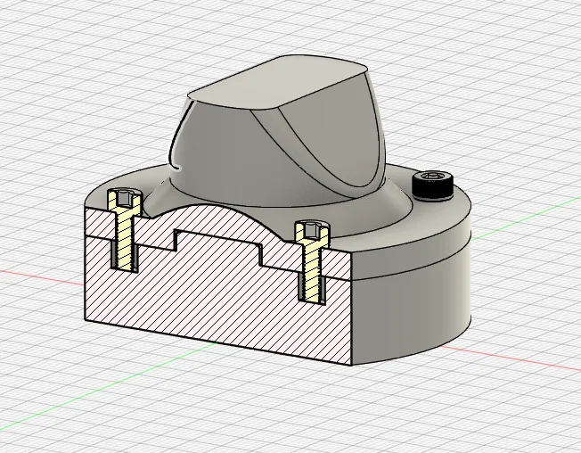
Task: Select the black socket head cap screw
Action: tap(432, 185)
